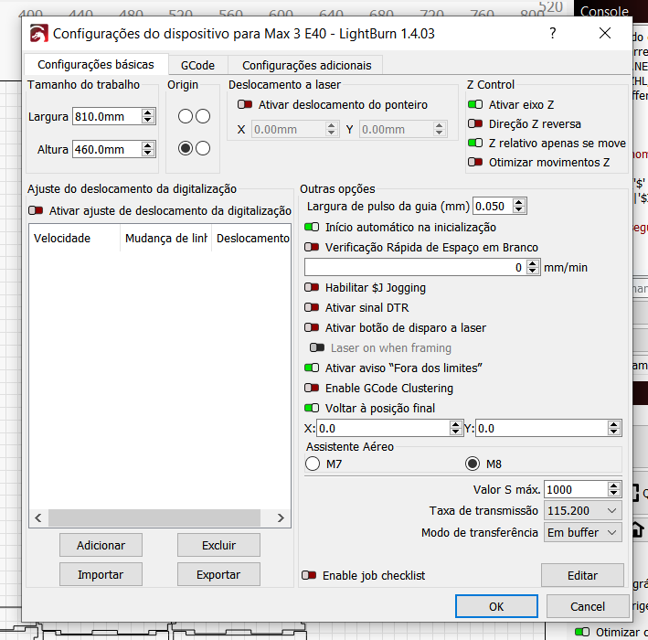The height and width of the screenshot is (640, 648).
Task: Toggle Ativar eixo Z switch
Action: [475, 105]
